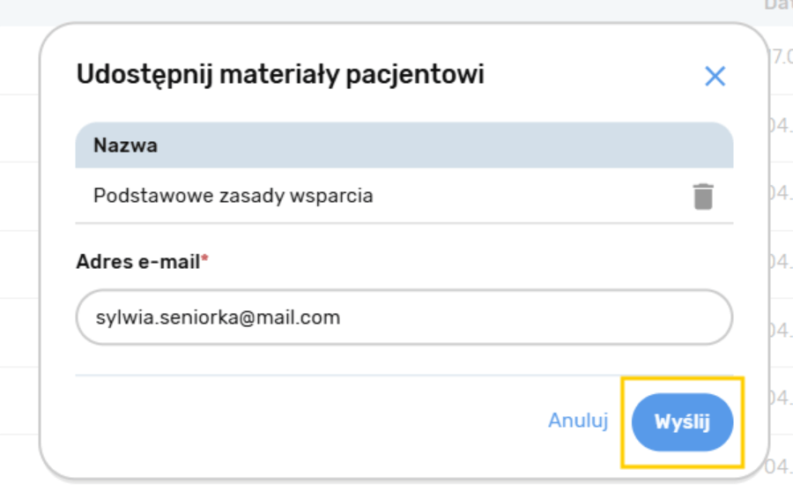The height and width of the screenshot is (492, 793).
Task: Click the Nazwa column header
Action: click(126, 145)
